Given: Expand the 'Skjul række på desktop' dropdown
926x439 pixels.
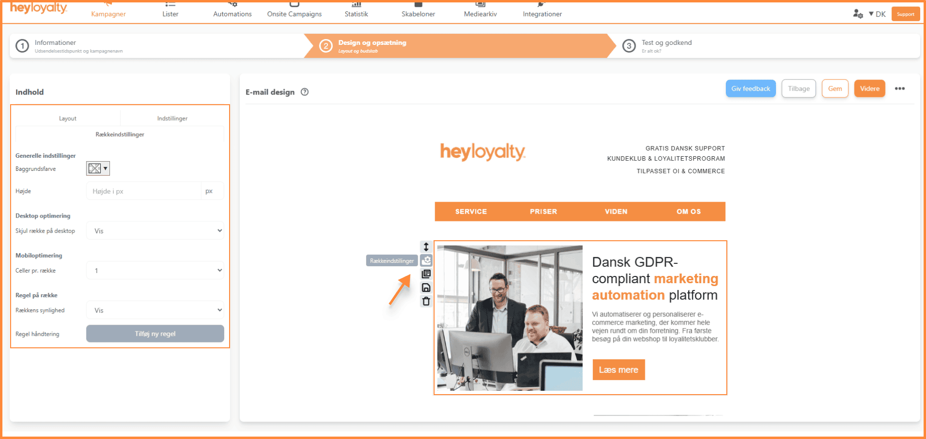Looking at the screenshot, I should (x=155, y=231).
